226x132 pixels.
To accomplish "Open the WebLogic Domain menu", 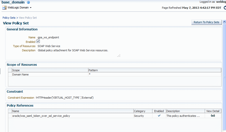I will (18, 8).
